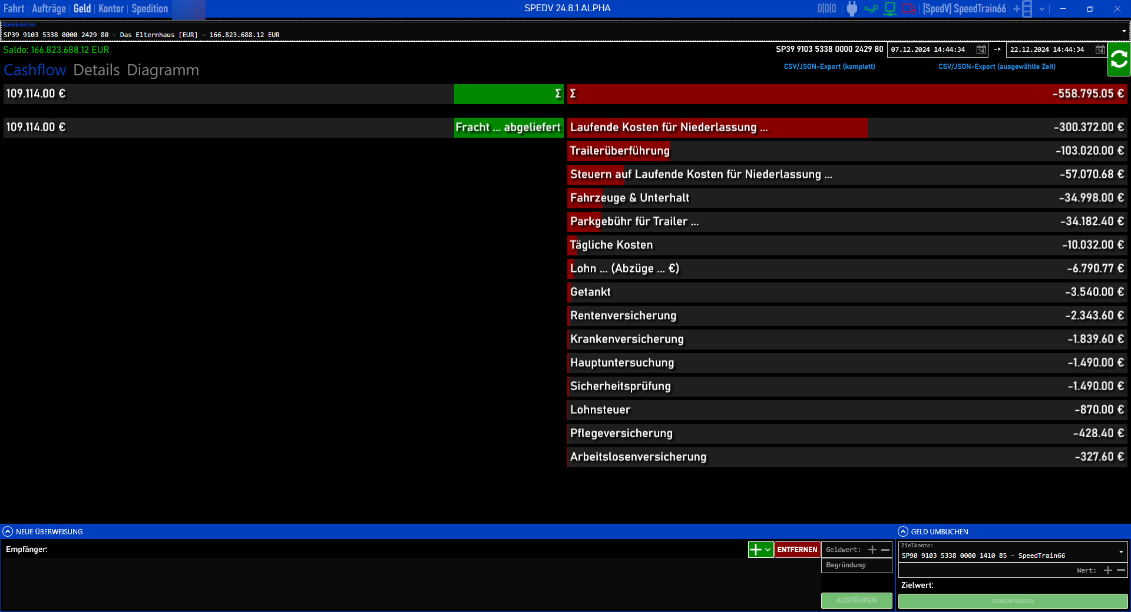Open CSV/JSON-Export (komplett)
Image resolution: width=1131 pixels, height=612 pixels.
(x=829, y=66)
